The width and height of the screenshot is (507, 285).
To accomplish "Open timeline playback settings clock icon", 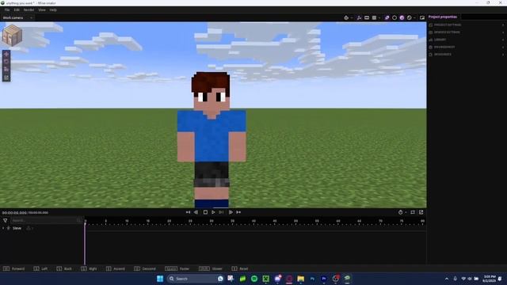I will click(x=400, y=212).
